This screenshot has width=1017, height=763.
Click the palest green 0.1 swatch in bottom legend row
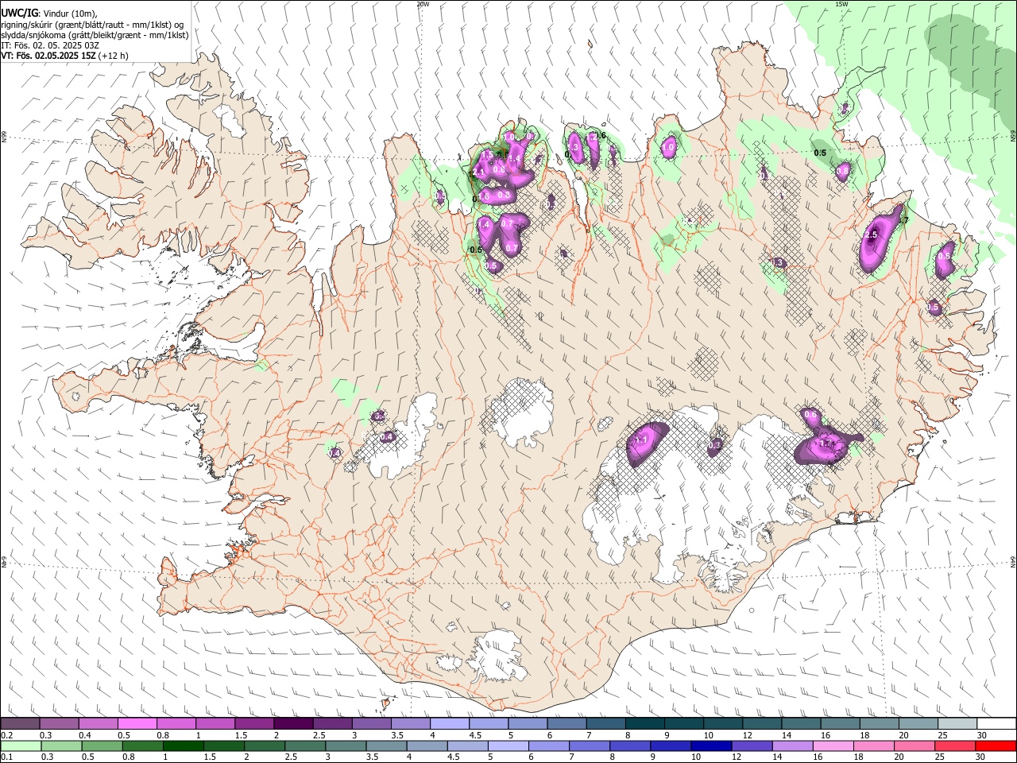pos(20,746)
